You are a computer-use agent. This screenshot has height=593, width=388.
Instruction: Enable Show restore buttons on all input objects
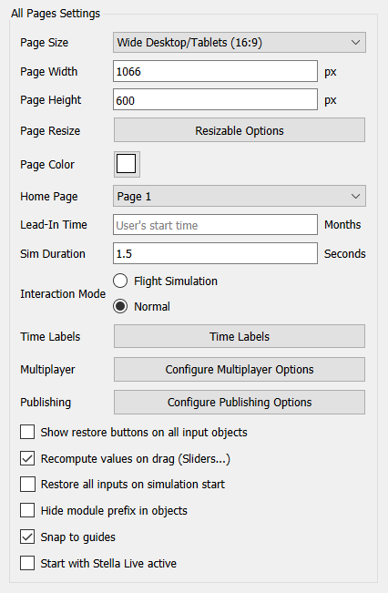[x=27, y=432]
